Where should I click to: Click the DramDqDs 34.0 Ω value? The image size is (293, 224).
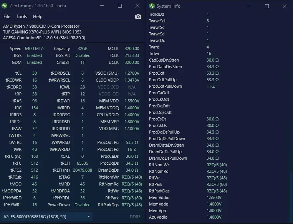pos(132,170)
